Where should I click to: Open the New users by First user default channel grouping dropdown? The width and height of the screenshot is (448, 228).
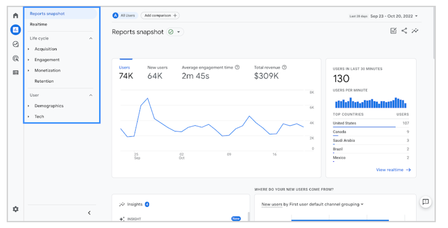[x=312, y=204]
